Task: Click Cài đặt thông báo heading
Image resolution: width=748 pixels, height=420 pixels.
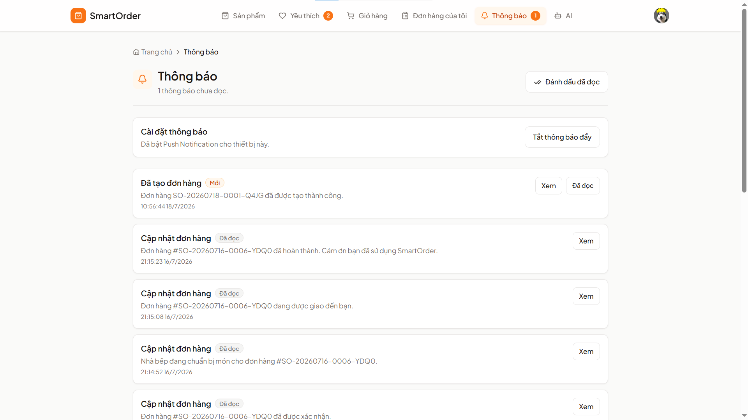Action: 174,132
